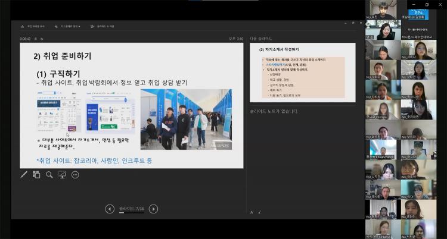Viewport: 447px width, 239px height.
Task: Click the 다음 슬라이드 next slide preview thumbnail
Action: click(x=303, y=73)
